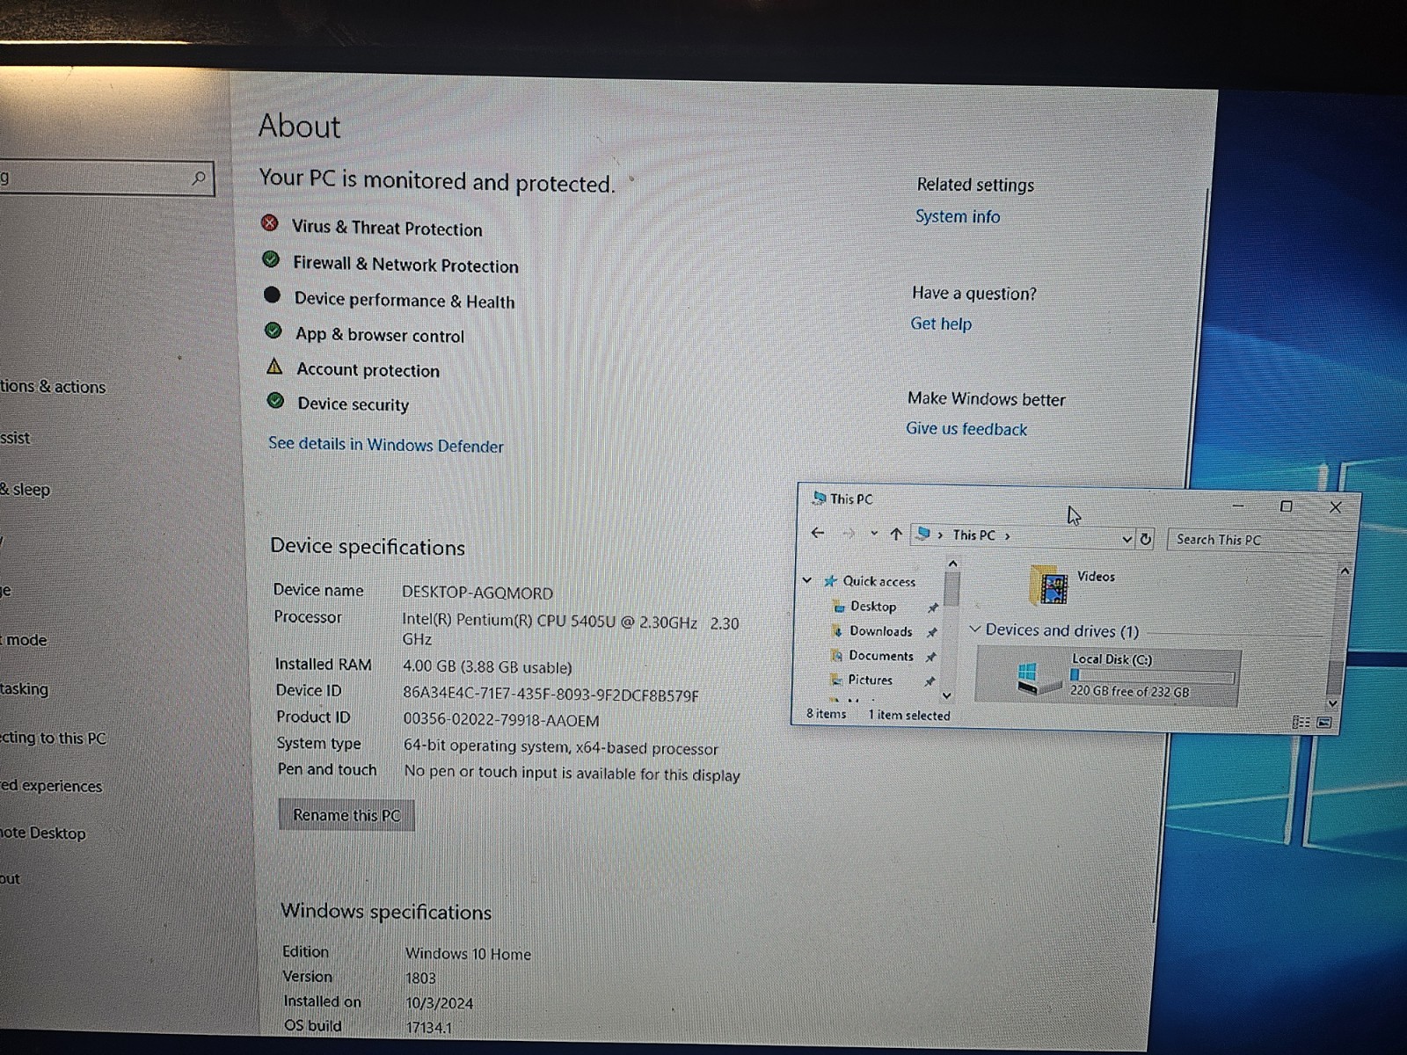Click the magnifier icon in the Settings search box

coord(200,178)
